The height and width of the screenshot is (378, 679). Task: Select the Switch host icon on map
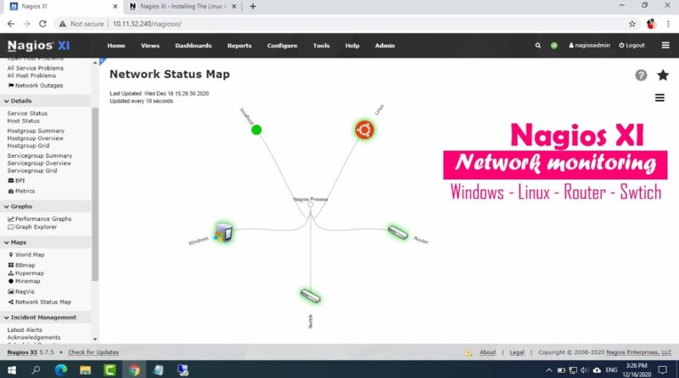click(x=310, y=296)
